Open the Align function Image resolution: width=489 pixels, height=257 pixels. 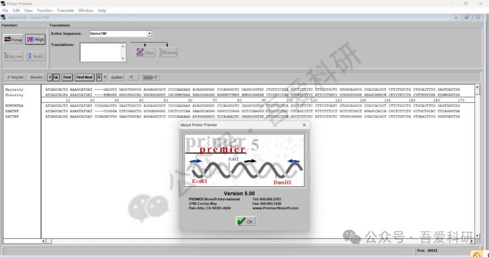coord(35,39)
